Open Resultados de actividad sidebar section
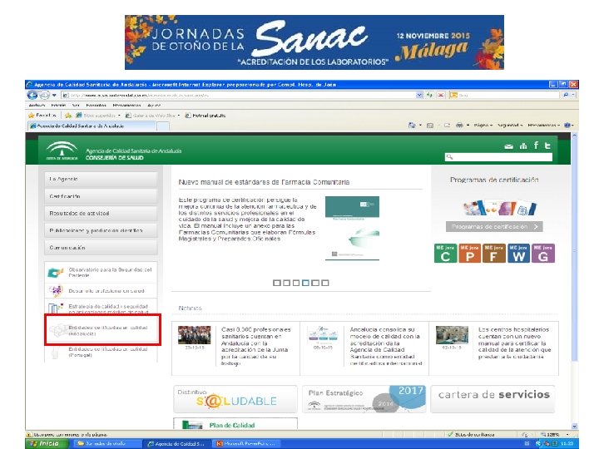This screenshot has width=599, height=449. pos(101,214)
